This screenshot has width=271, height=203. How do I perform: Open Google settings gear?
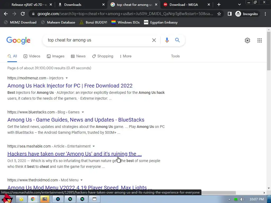247,40
